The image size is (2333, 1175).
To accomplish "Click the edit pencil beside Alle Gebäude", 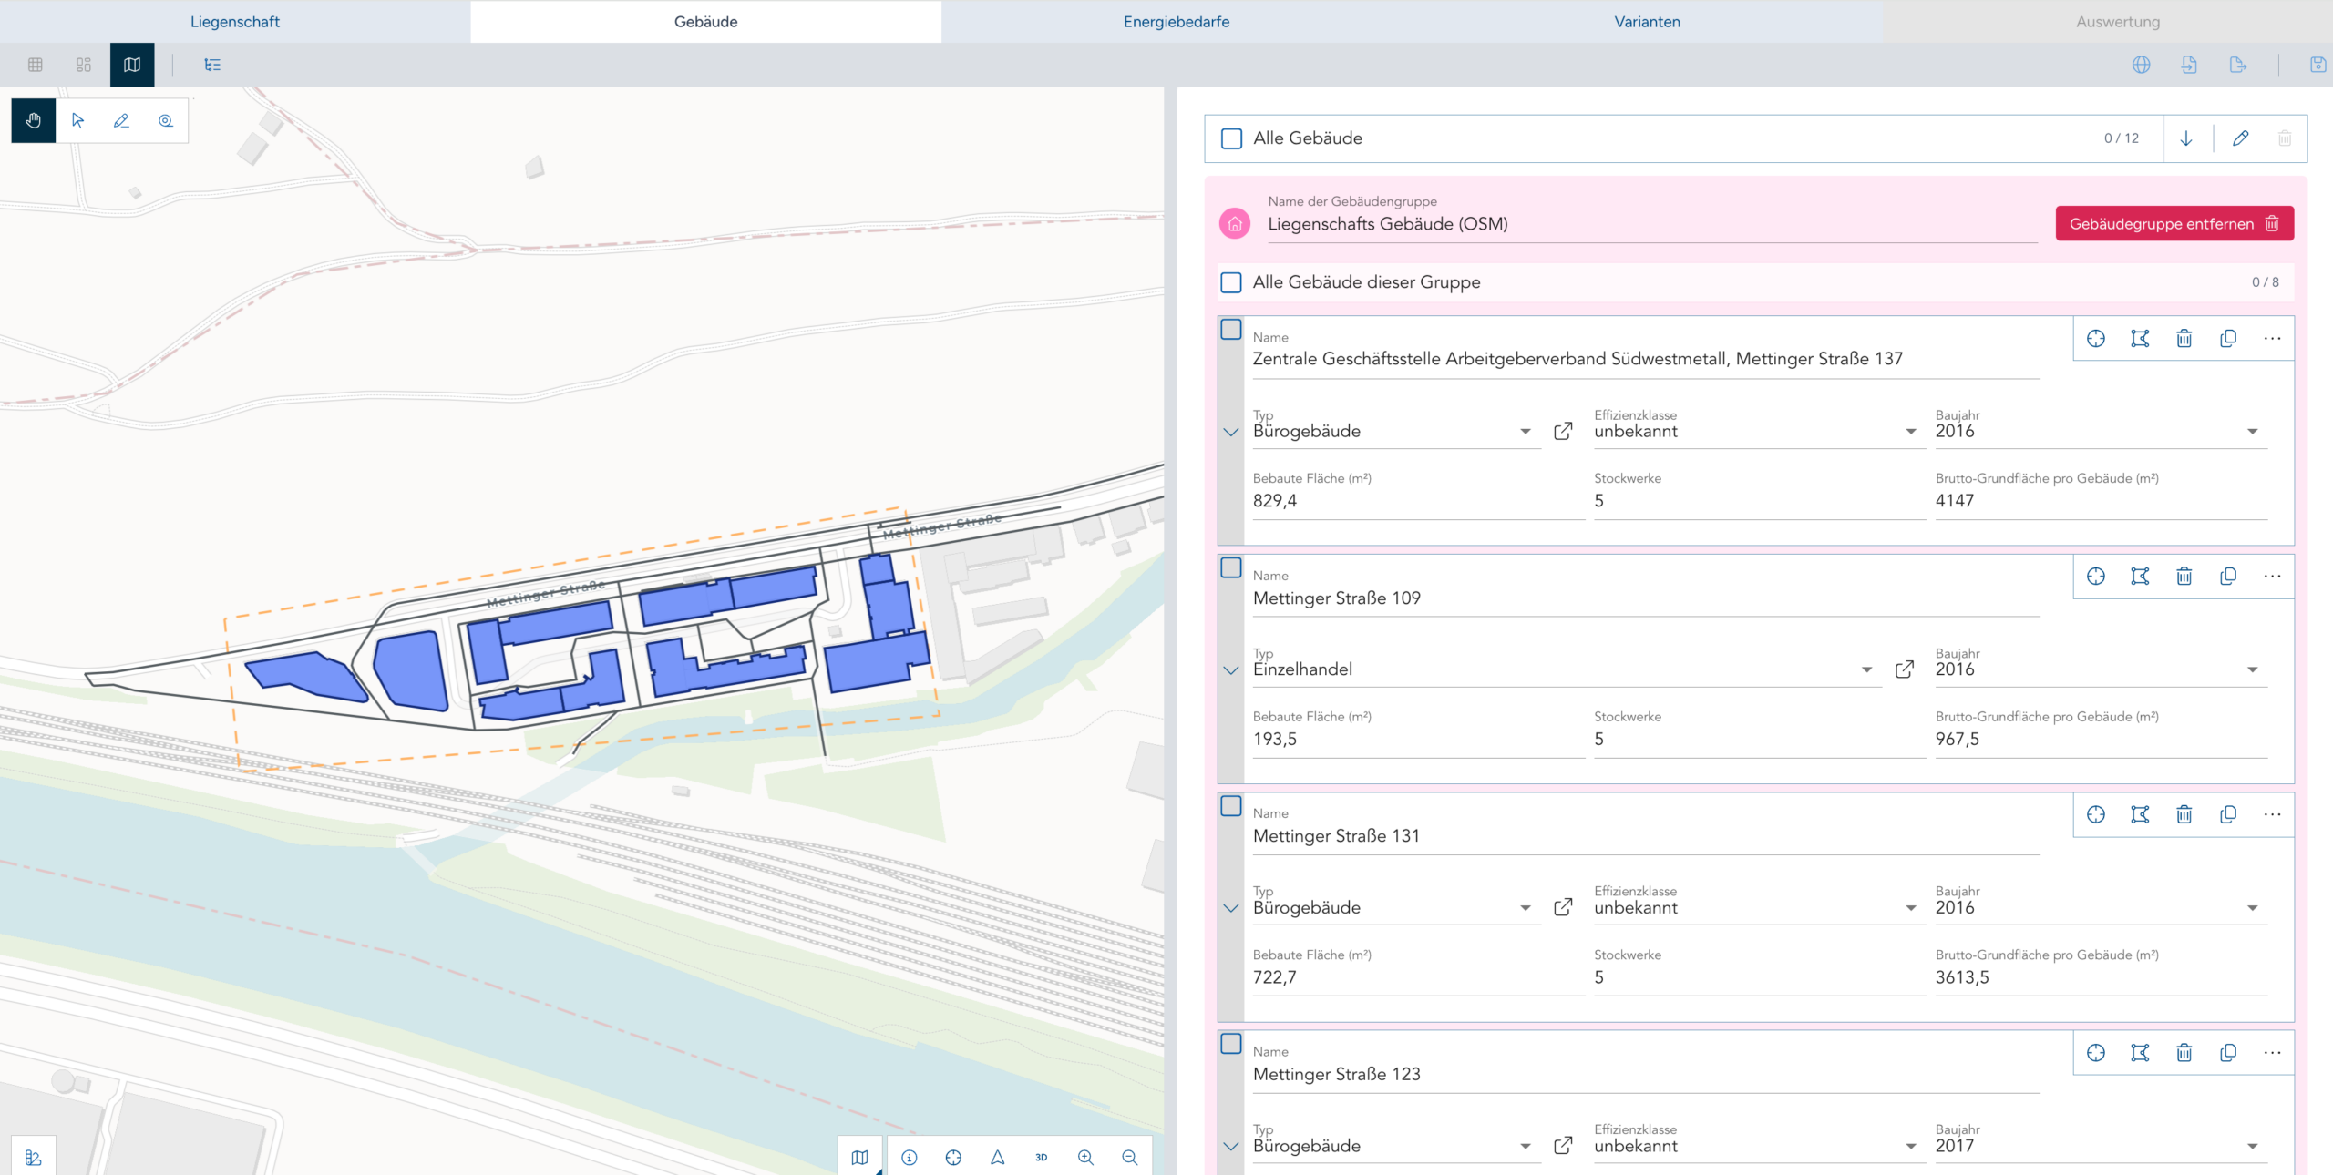I will [x=2241, y=138].
